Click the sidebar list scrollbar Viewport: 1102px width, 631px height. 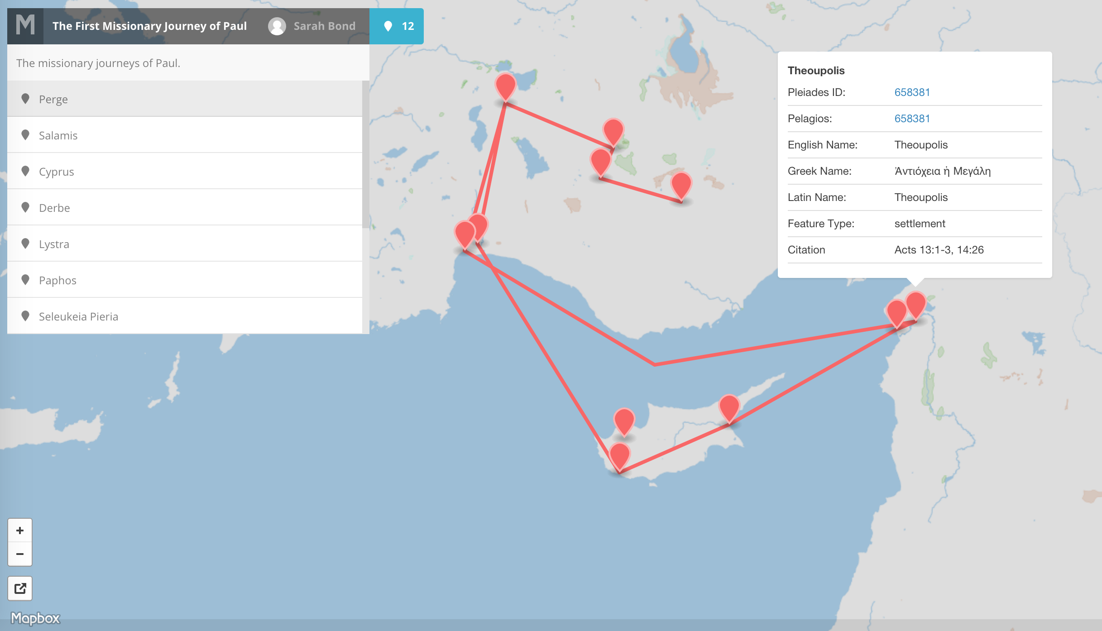(366, 154)
